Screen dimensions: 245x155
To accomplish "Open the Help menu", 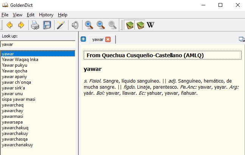I will click(63, 15).
